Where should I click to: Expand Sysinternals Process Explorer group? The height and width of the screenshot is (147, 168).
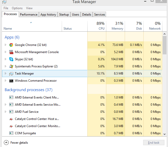click(5, 66)
